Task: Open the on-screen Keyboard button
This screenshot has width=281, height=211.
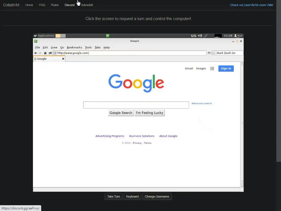Action: tap(132, 196)
